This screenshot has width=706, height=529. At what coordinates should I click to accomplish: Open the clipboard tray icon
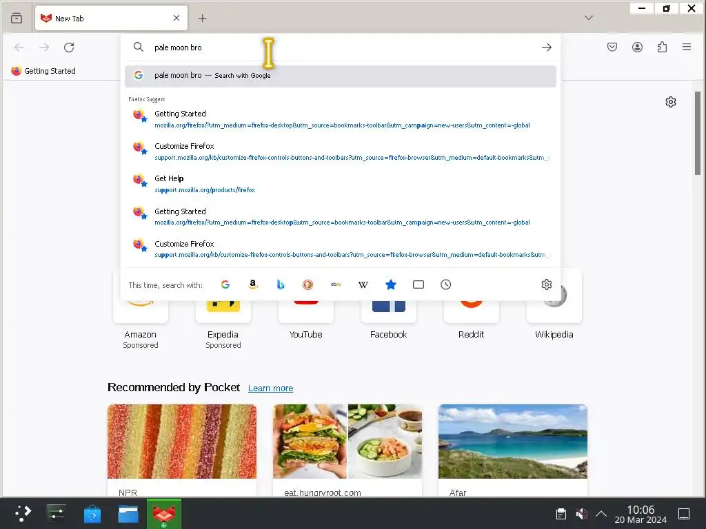coord(561,514)
